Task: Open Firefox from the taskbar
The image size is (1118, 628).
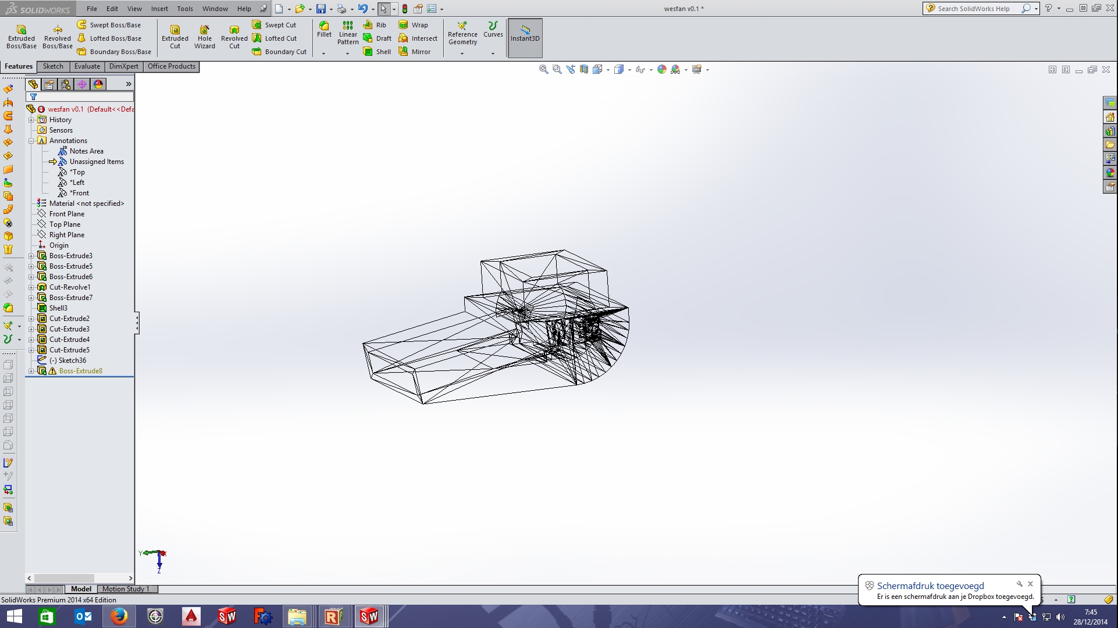Action: (119, 616)
